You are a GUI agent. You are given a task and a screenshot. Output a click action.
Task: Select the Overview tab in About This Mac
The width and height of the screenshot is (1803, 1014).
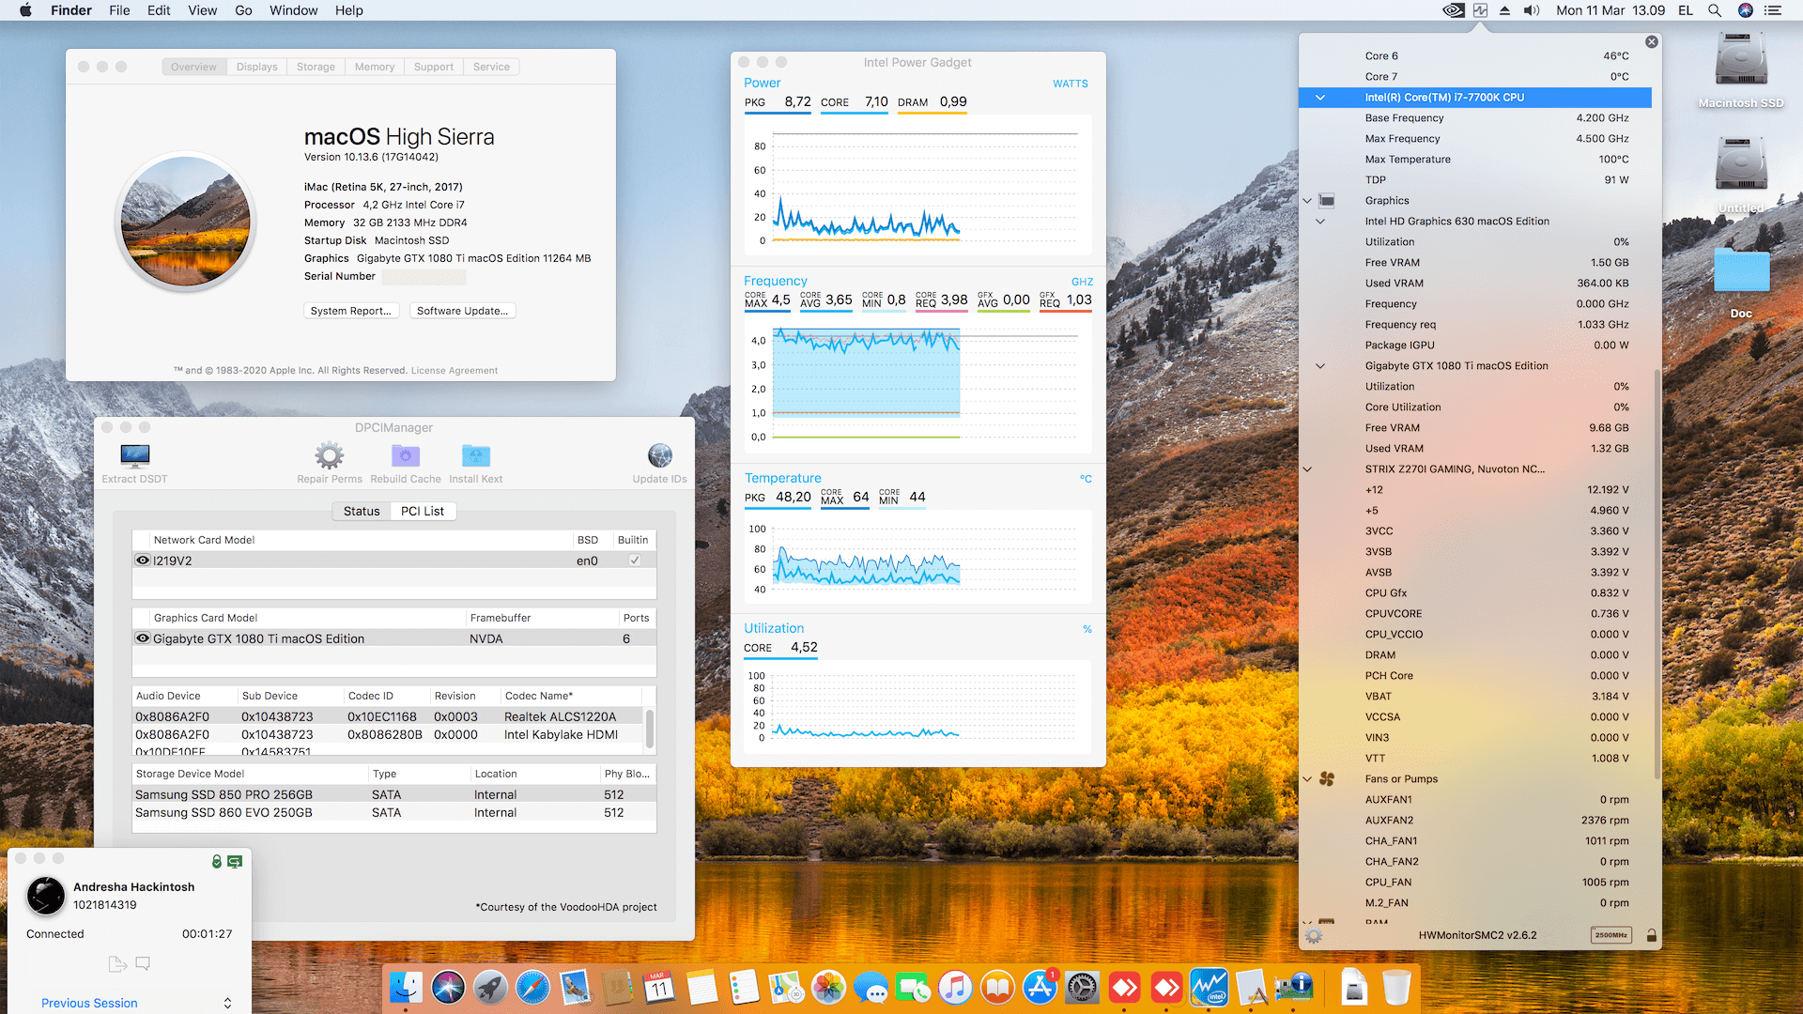point(193,67)
